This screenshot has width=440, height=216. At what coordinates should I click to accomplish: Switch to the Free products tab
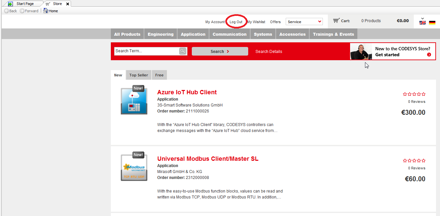[159, 75]
